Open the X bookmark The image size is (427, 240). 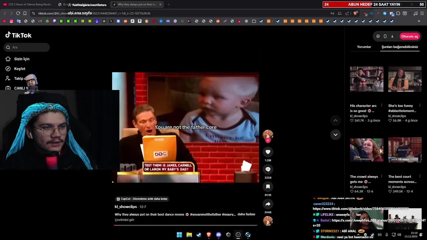click(111, 21)
